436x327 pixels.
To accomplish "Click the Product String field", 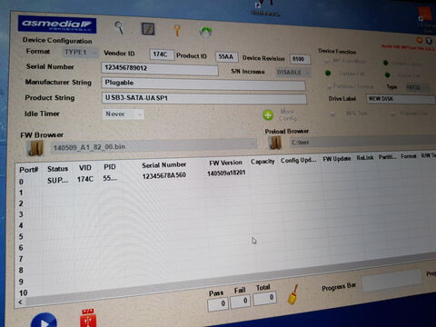I will [x=204, y=98].
